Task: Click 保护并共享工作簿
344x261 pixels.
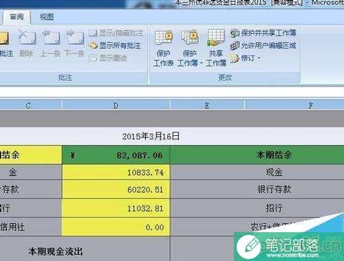Action: [264, 33]
